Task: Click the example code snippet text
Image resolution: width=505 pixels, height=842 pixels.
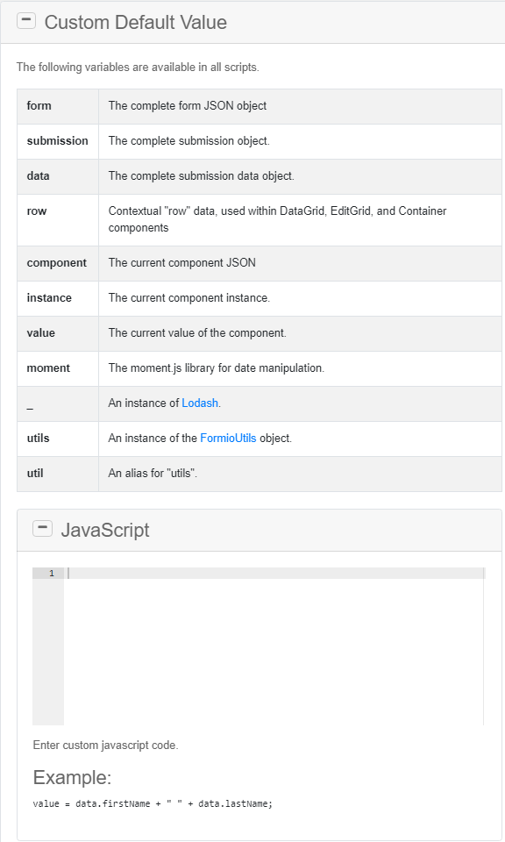Action: (153, 803)
